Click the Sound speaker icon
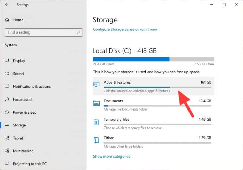The height and width of the screenshot is (170, 243). point(7,74)
